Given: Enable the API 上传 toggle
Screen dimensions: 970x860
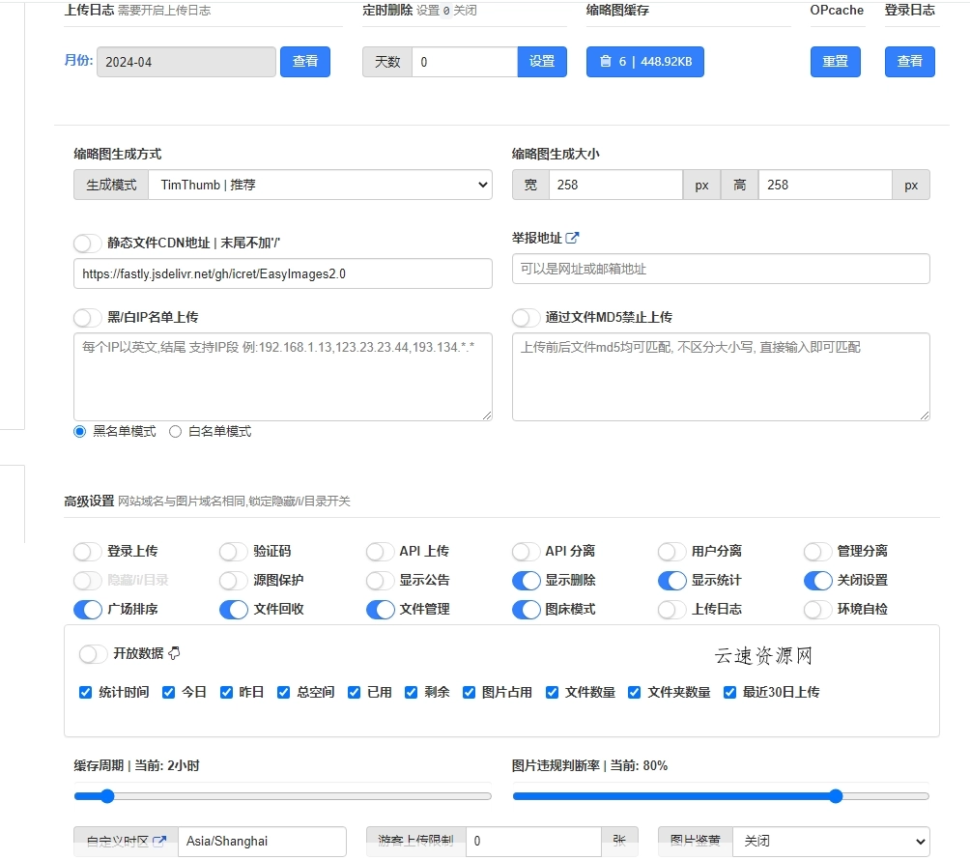Looking at the screenshot, I should coord(379,551).
